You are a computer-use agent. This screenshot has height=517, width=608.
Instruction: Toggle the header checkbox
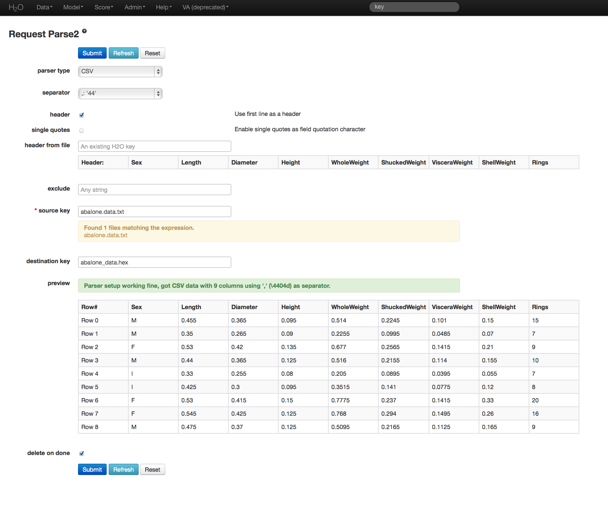point(82,115)
